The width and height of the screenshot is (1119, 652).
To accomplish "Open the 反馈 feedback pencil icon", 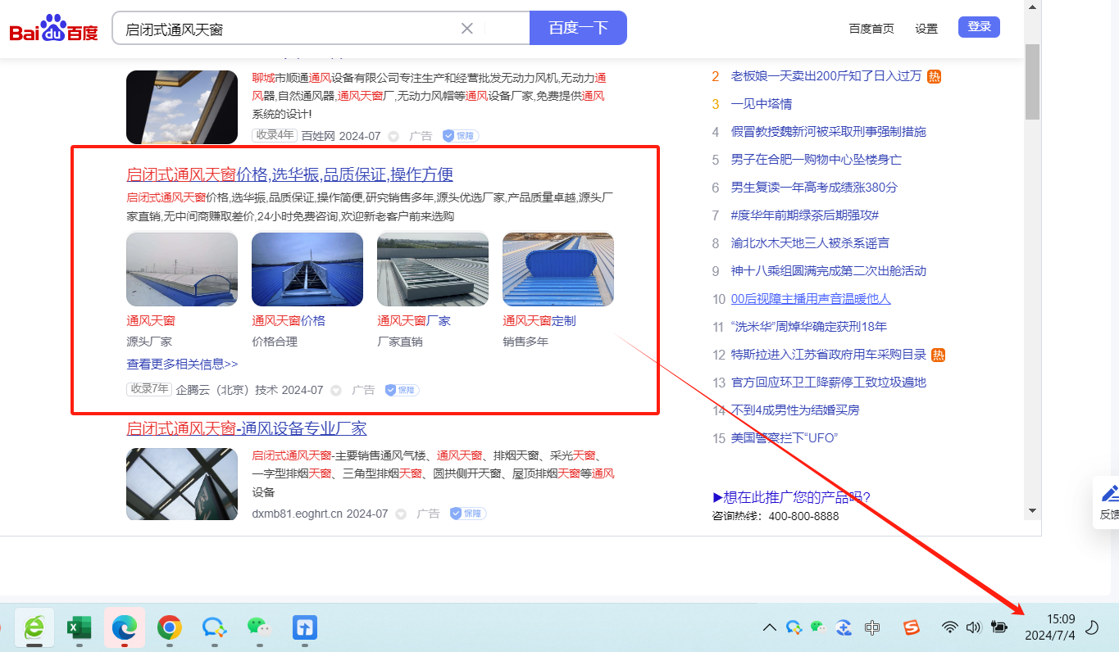I will click(x=1109, y=493).
